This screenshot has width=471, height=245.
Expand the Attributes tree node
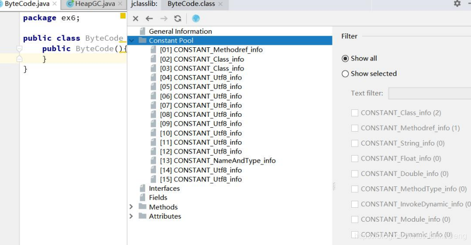pyautogui.click(x=131, y=216)
